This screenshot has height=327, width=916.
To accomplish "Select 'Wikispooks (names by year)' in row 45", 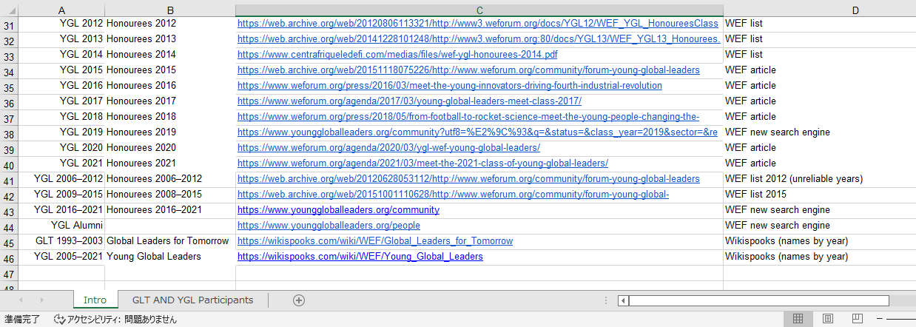I will point(819,241).
